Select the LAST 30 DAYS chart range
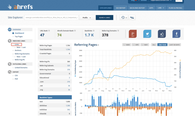The width and height of the screenshot is (195, 119). point(175,45)
